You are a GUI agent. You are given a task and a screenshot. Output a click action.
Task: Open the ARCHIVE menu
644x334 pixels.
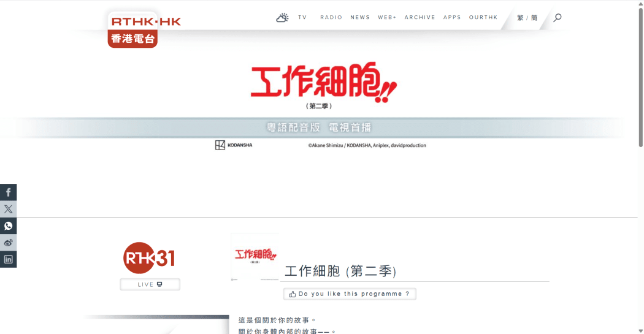pyautogui.click(x=420, y=17)
